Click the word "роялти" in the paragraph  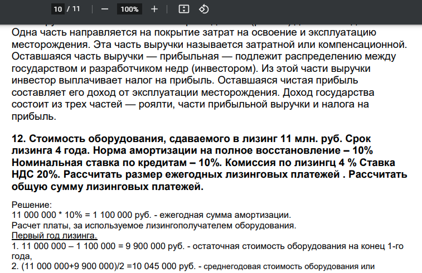click(x=157, y=104)
